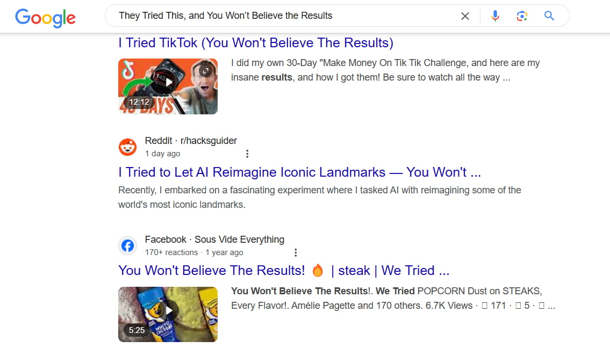Activate voice search with the microphone icon

click(x=494, y=16)
